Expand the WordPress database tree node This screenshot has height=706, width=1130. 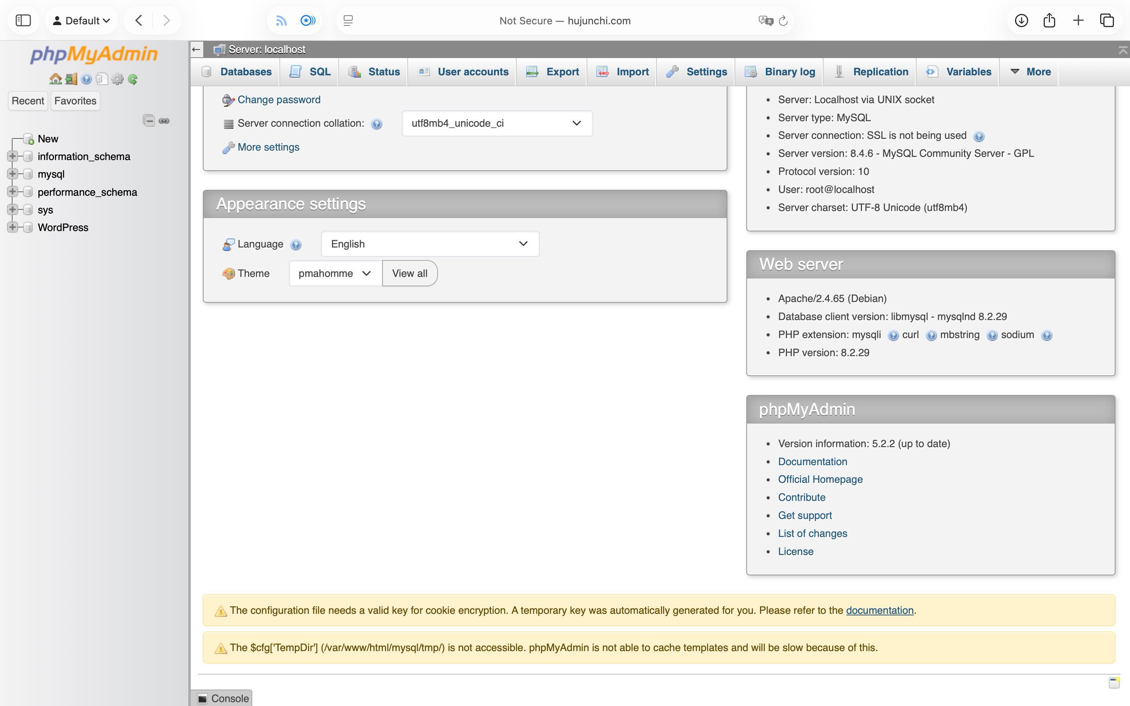[13, 227]
